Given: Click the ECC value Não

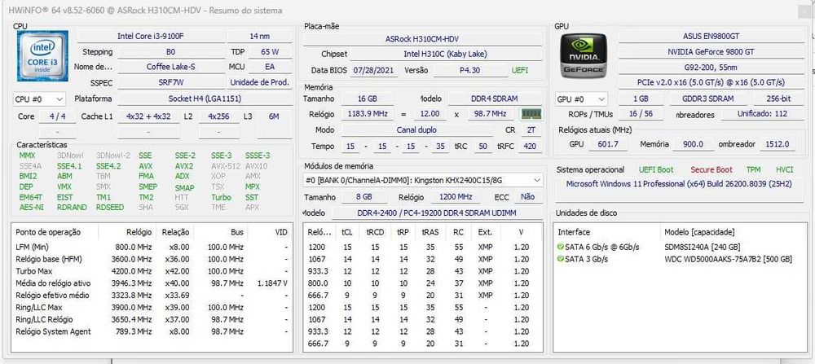Looking at the screenshot, I should pyautogui.click(x=527, y=197).
